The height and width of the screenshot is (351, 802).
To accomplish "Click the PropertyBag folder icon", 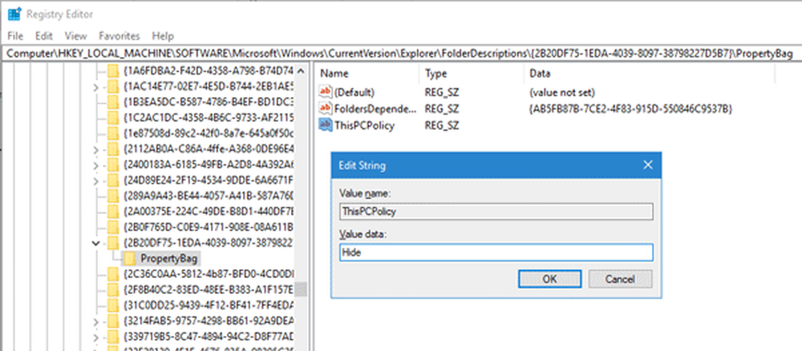I will [x=128, y=258].
